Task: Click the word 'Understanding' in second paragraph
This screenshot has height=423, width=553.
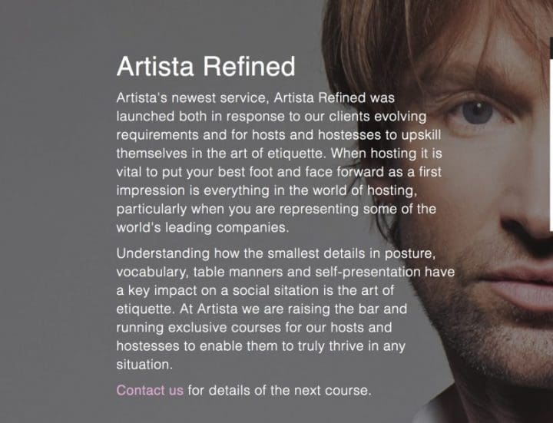Action: click(163, 254)
